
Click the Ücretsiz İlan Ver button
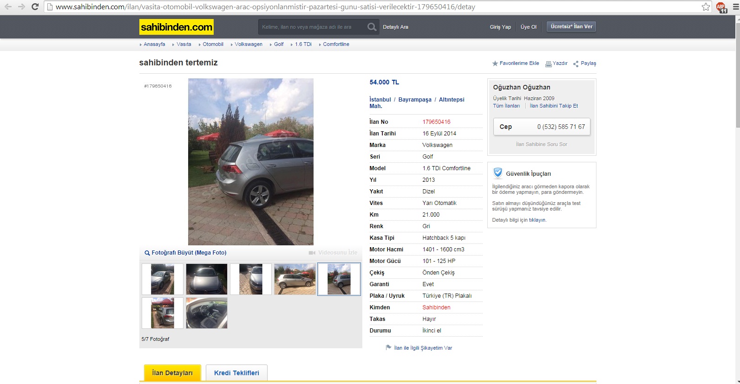point(571,26)
